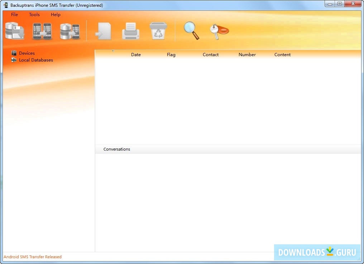The height and width of the screenshot is (264, 364).
Task: Sort messages by Date column
Action: [136, 54]
